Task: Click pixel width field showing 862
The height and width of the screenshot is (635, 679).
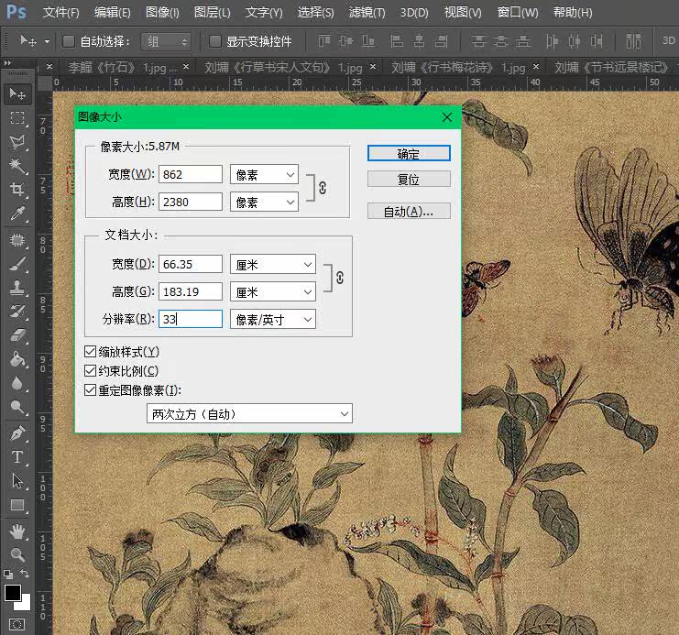Action: (191, 175)
